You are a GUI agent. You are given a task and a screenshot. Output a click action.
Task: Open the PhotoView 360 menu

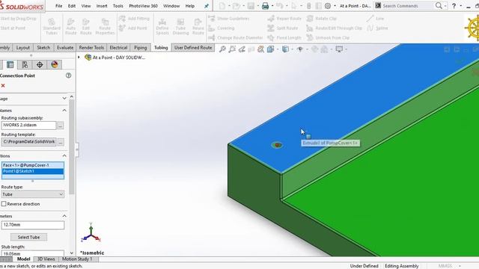[143, 6]
